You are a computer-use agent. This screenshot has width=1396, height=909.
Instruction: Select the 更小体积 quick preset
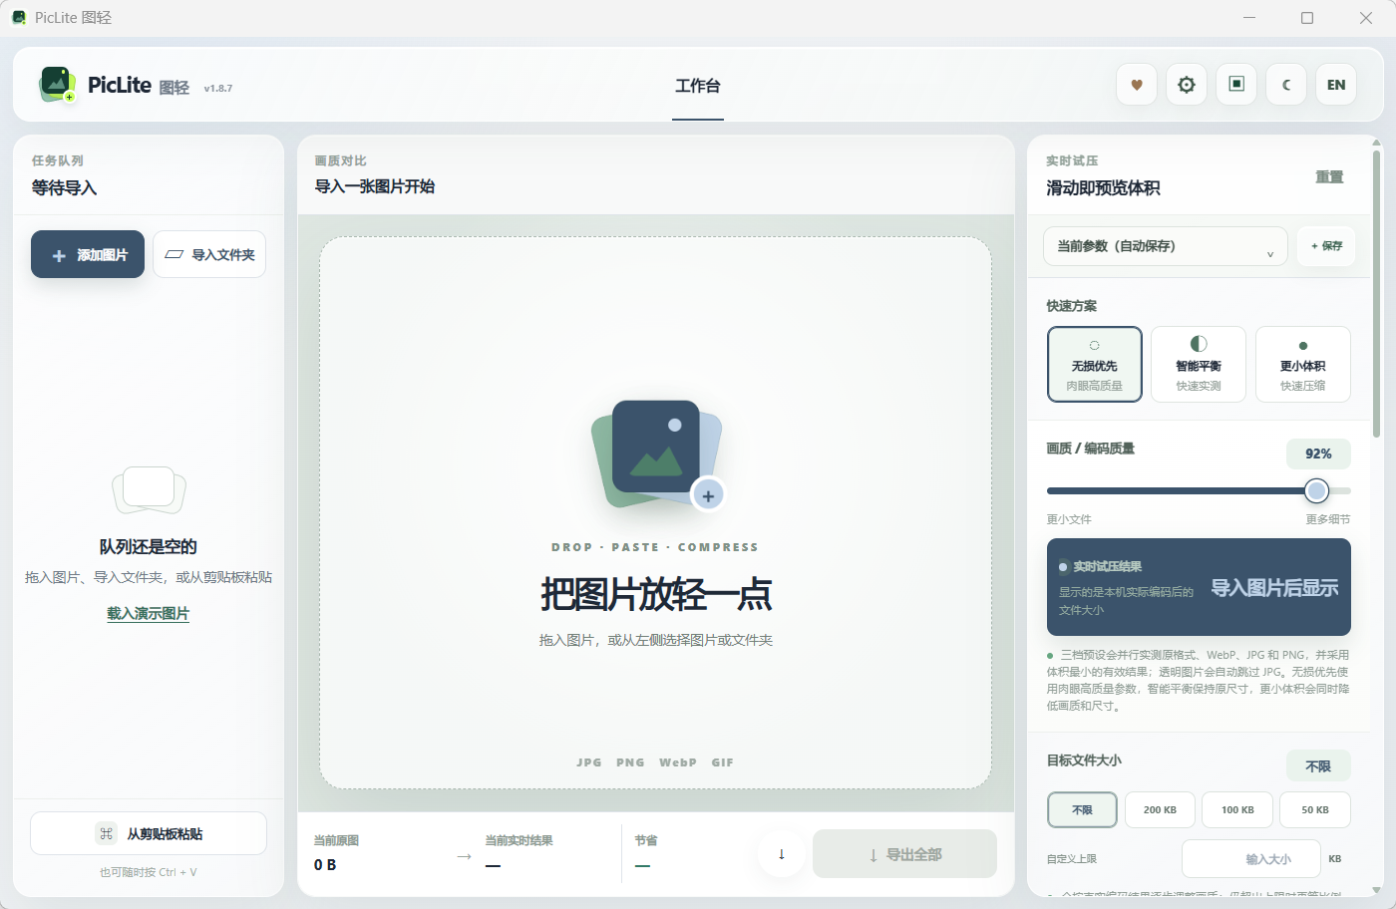[1303, 365]
